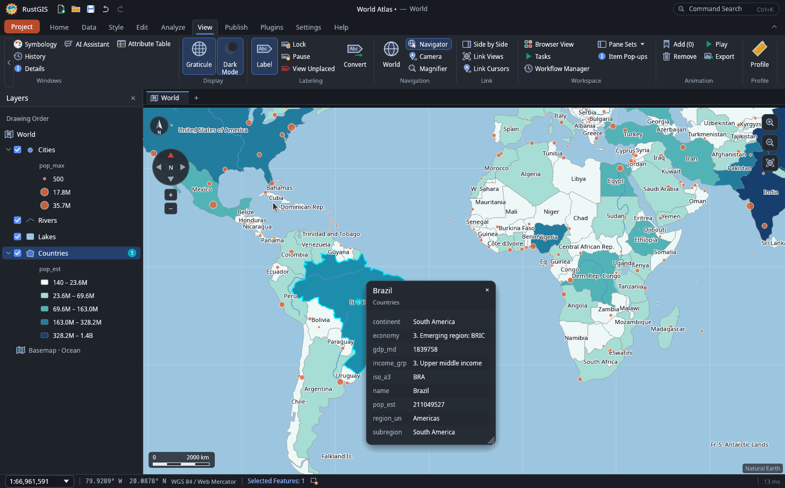Clear selected features icon in status bar
This screenshot has width=785, height=488.
pyautogui.click(x=314, y=481)
